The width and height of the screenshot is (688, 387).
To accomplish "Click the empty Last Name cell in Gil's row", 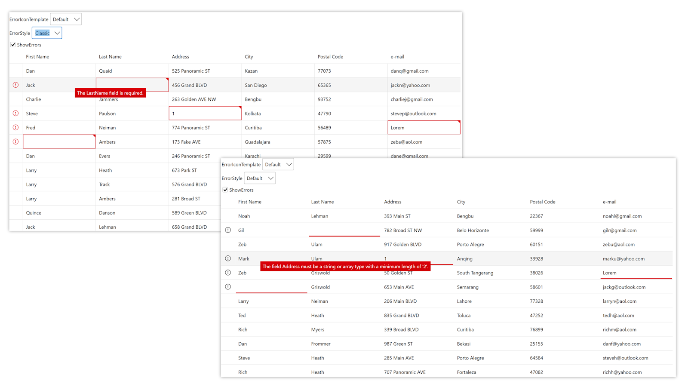I will coord(344,230).
